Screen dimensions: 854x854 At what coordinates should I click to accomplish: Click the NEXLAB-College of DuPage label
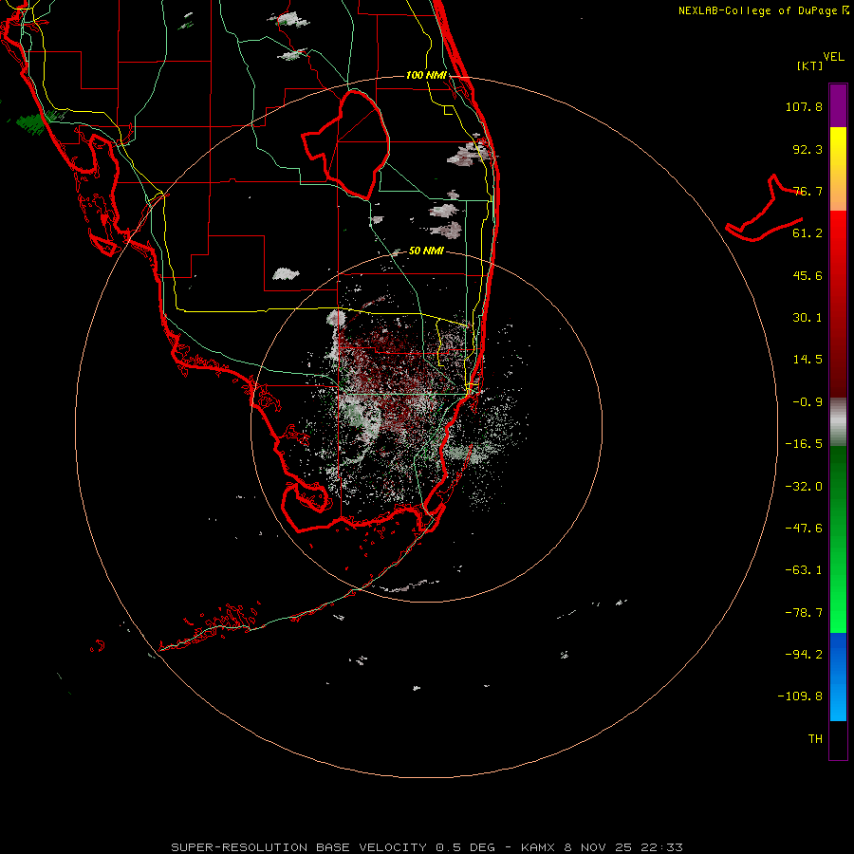(763, 10)
